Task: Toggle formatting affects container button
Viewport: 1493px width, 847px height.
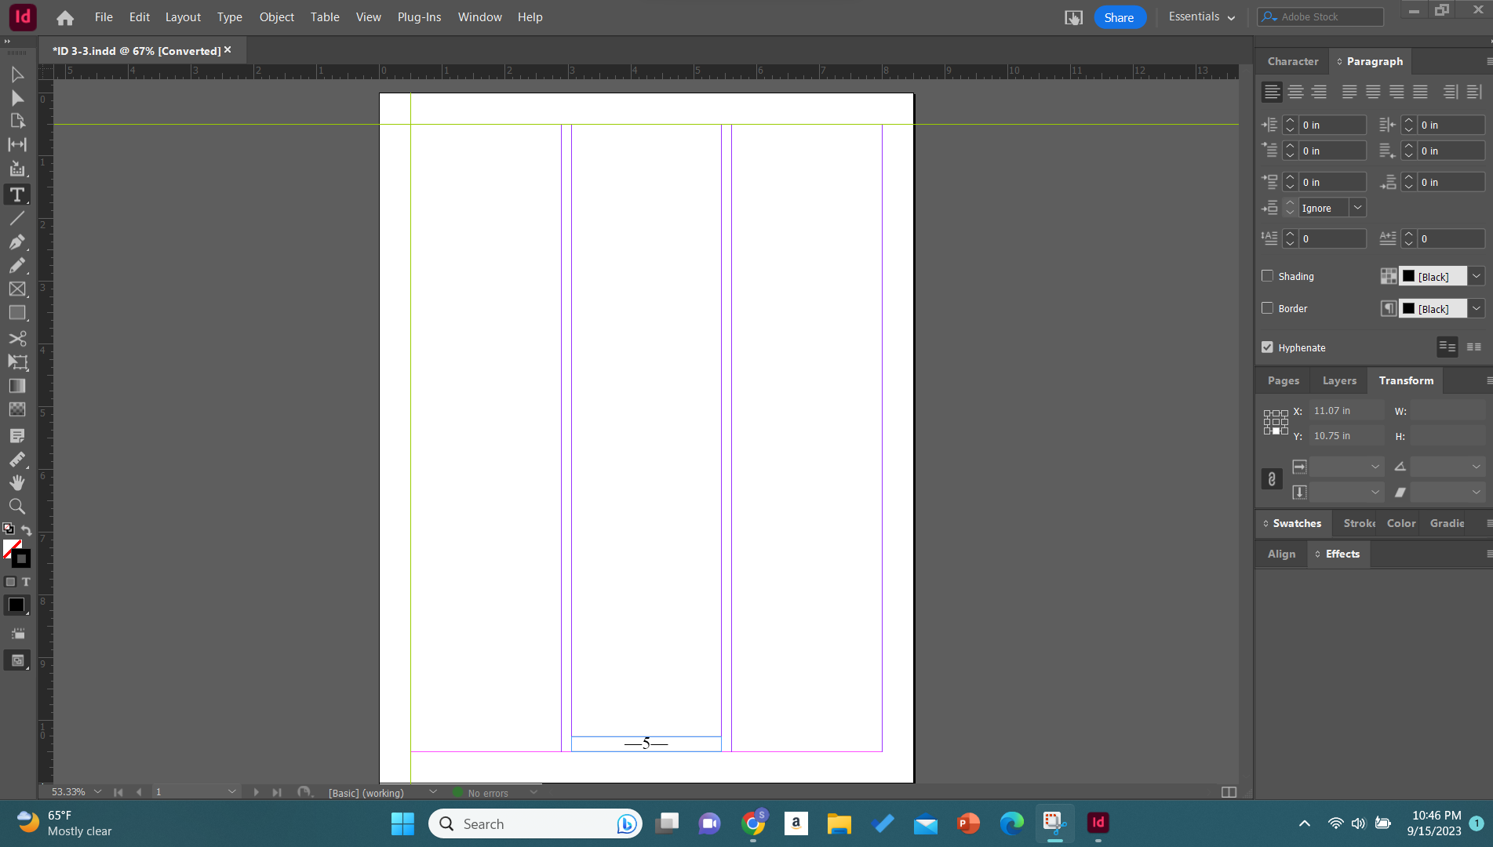Action: tap(10, 582)
